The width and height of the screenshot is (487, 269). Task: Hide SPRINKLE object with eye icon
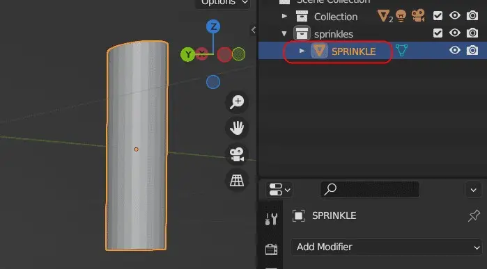coord(455,50)
